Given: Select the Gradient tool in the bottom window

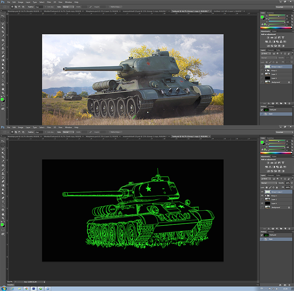Looking at the screenshot, I should point(3,186).
